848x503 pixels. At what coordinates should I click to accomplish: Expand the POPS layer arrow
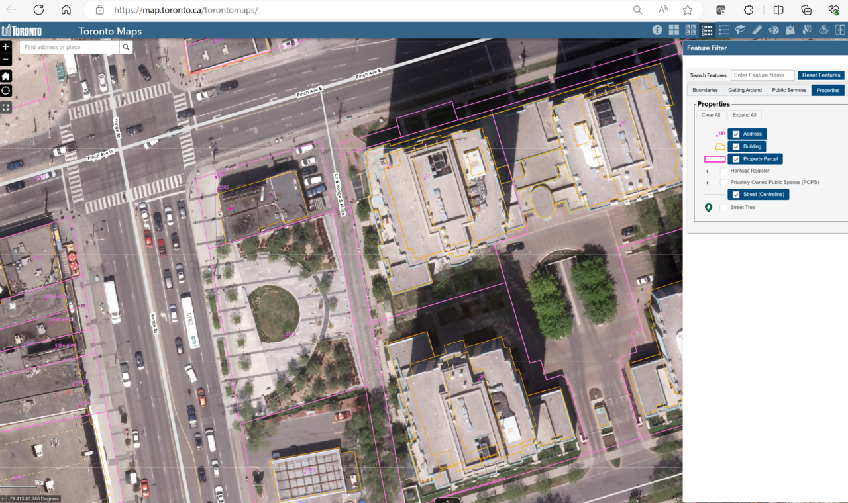click(708, 183)
